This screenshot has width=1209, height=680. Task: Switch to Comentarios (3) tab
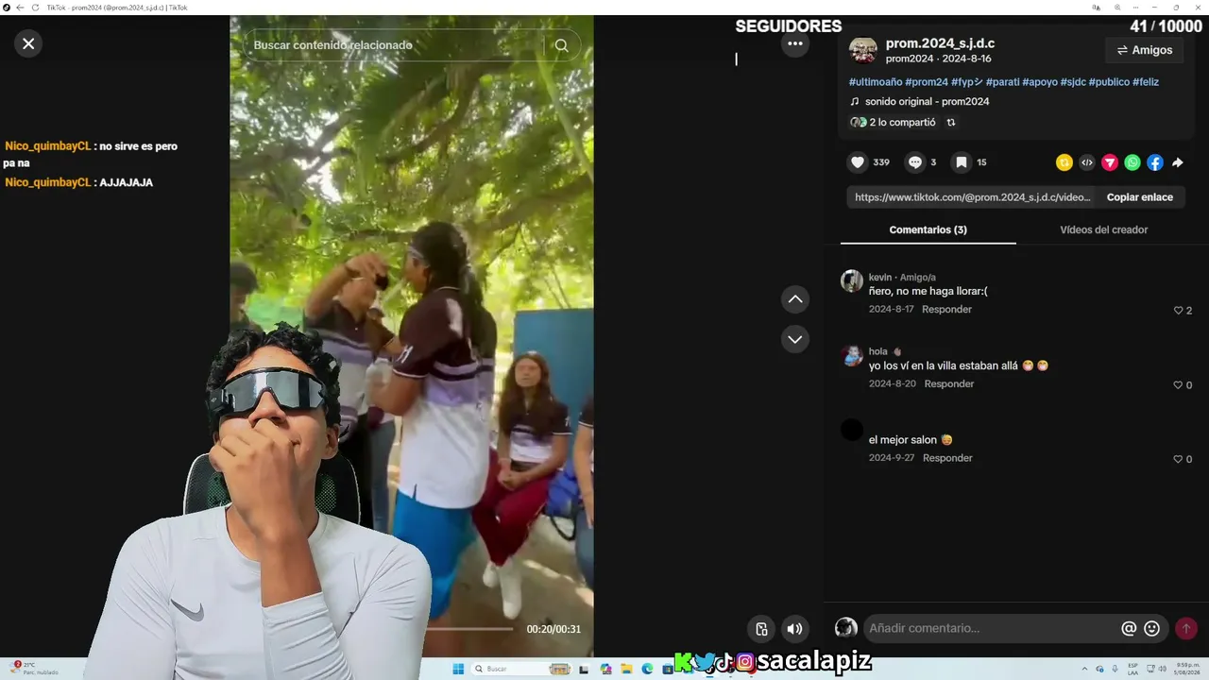(x=928, y=230)
